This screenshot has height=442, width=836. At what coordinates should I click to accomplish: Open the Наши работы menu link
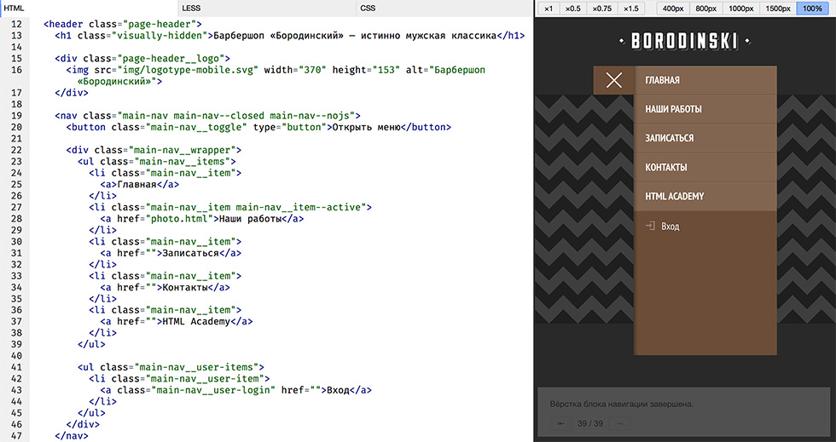673,110
